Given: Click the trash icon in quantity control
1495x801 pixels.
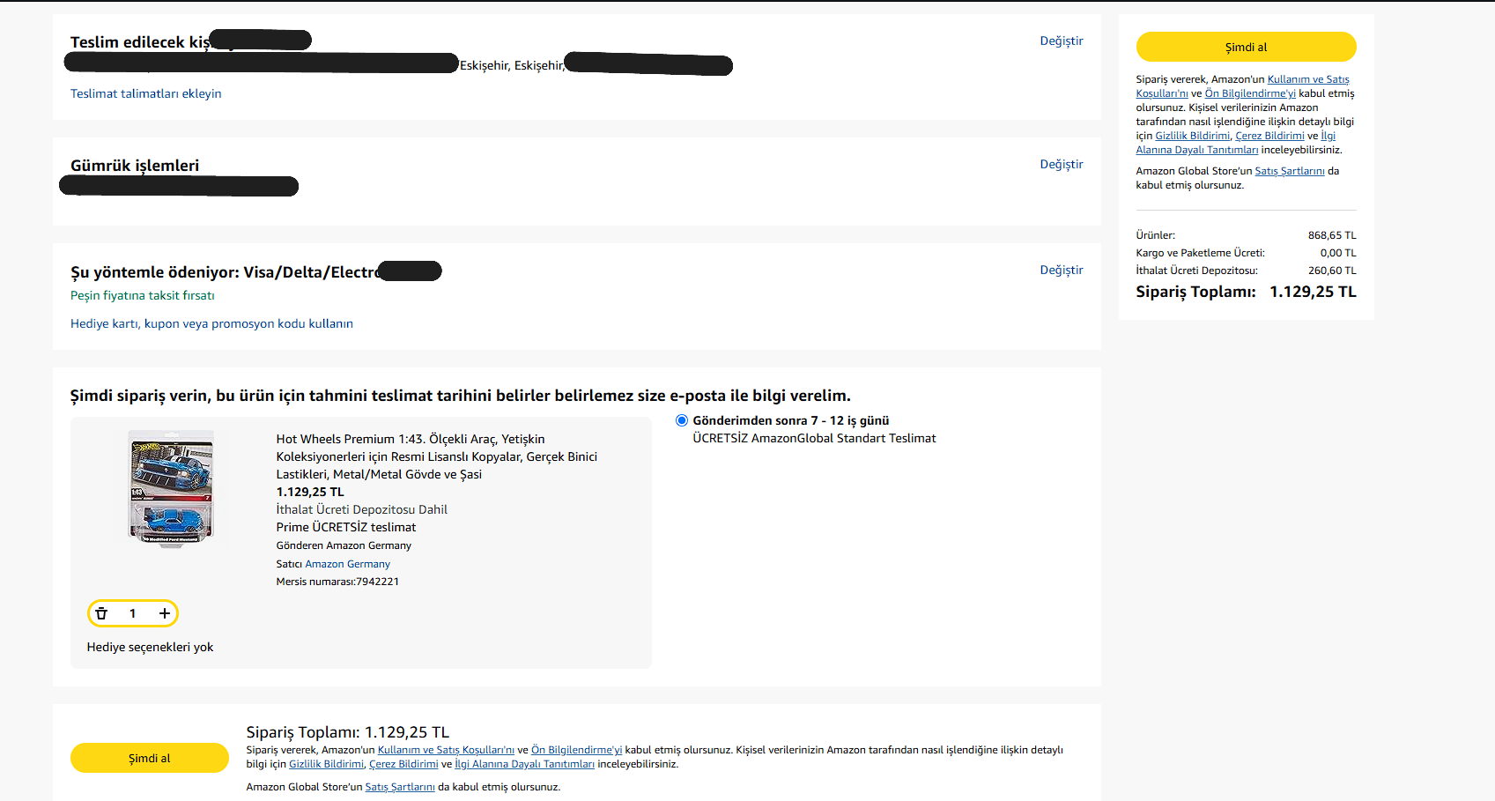Looking at the screenshot, I should (101, 613).
